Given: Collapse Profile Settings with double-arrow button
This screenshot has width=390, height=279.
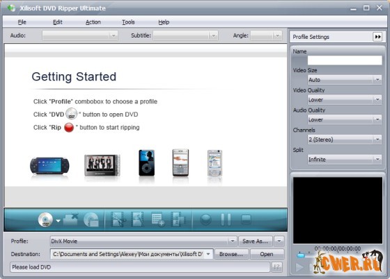Looking at the screenshot, I should click(377, 37).
